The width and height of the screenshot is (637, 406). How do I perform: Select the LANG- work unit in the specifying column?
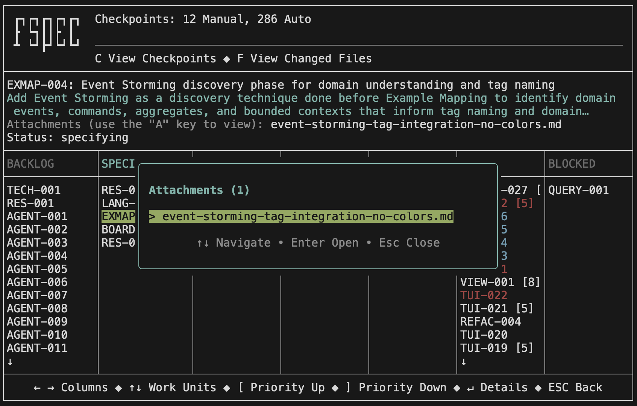pos(118,203)
